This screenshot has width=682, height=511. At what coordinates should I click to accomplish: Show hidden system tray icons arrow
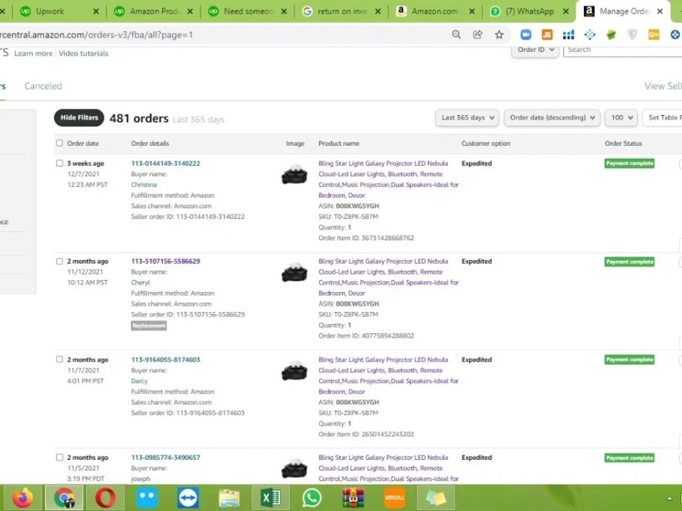pos(670,499)
